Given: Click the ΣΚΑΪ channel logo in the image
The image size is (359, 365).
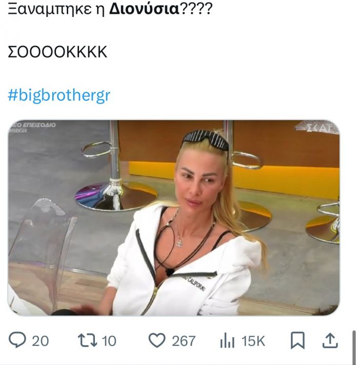Looking at the screenshot, I should (x=320, y=128).
